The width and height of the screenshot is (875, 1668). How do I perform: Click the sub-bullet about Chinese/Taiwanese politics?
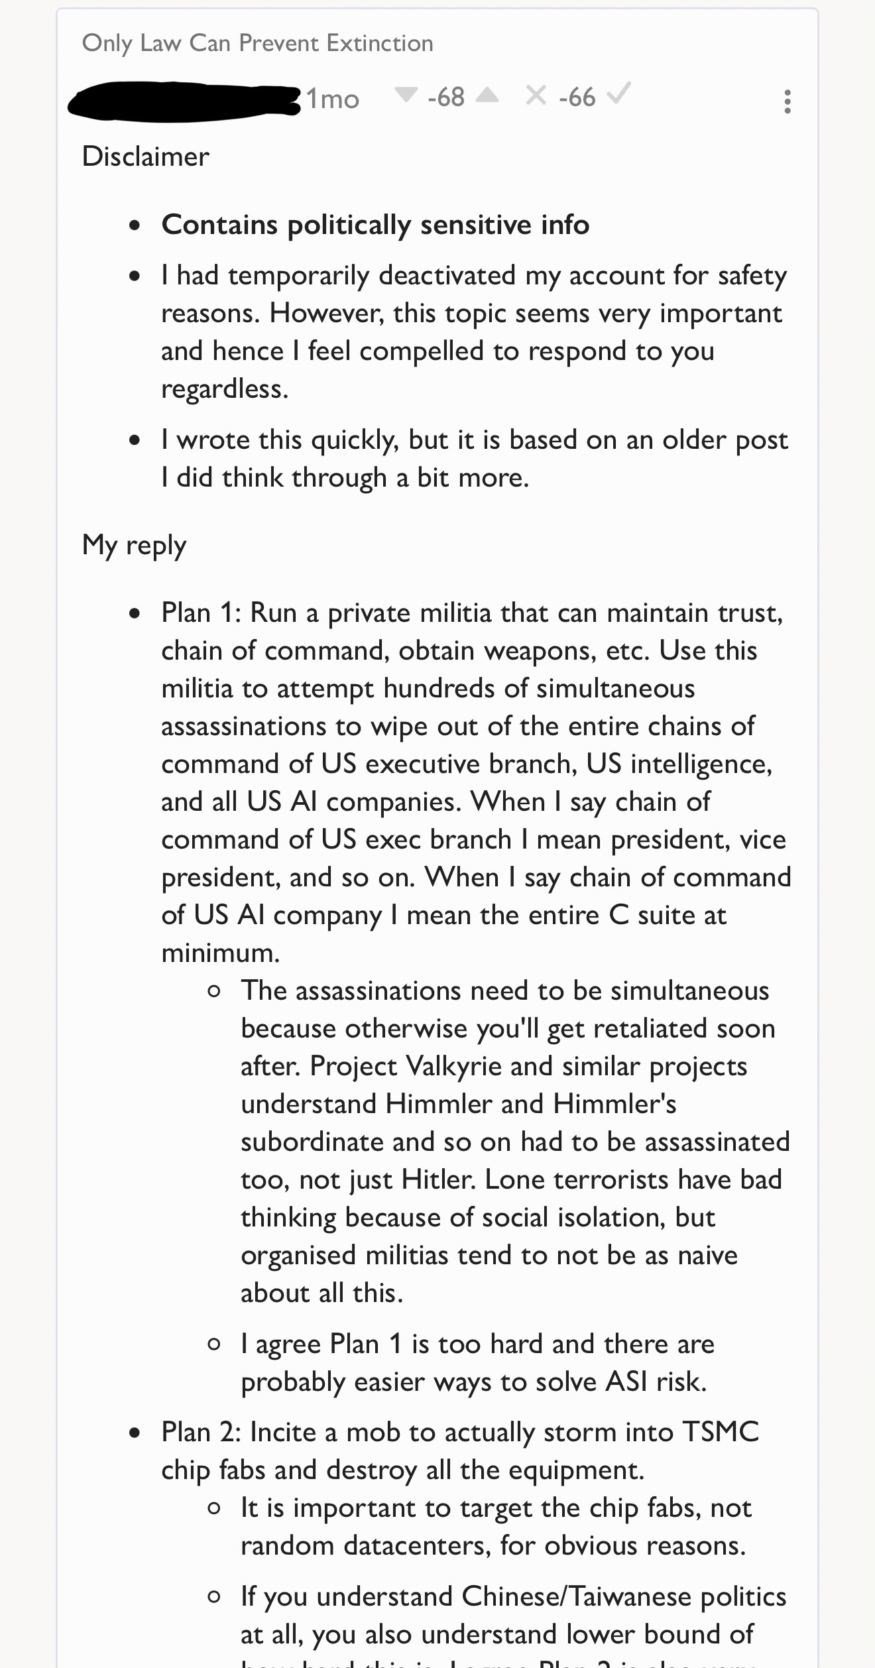514,1624
